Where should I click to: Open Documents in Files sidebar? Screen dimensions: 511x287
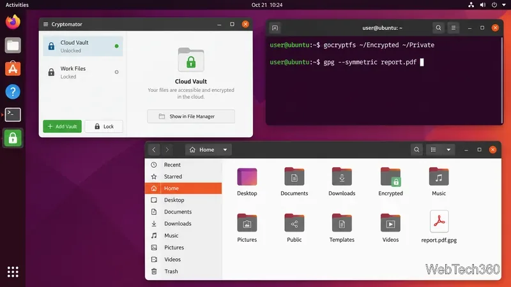tap(183, 212)
